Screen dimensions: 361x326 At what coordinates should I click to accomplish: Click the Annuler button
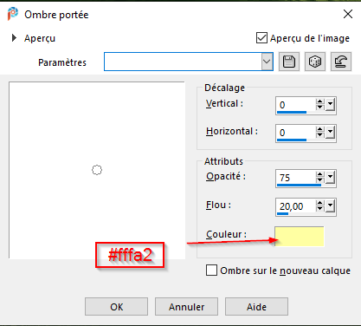tap(186, 307)
